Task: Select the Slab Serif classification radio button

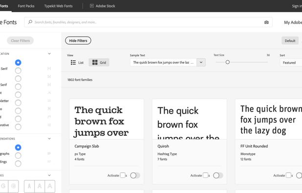Action: (x=18, y=87)
